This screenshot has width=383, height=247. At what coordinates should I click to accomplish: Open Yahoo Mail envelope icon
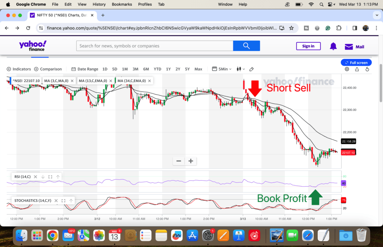349,47
